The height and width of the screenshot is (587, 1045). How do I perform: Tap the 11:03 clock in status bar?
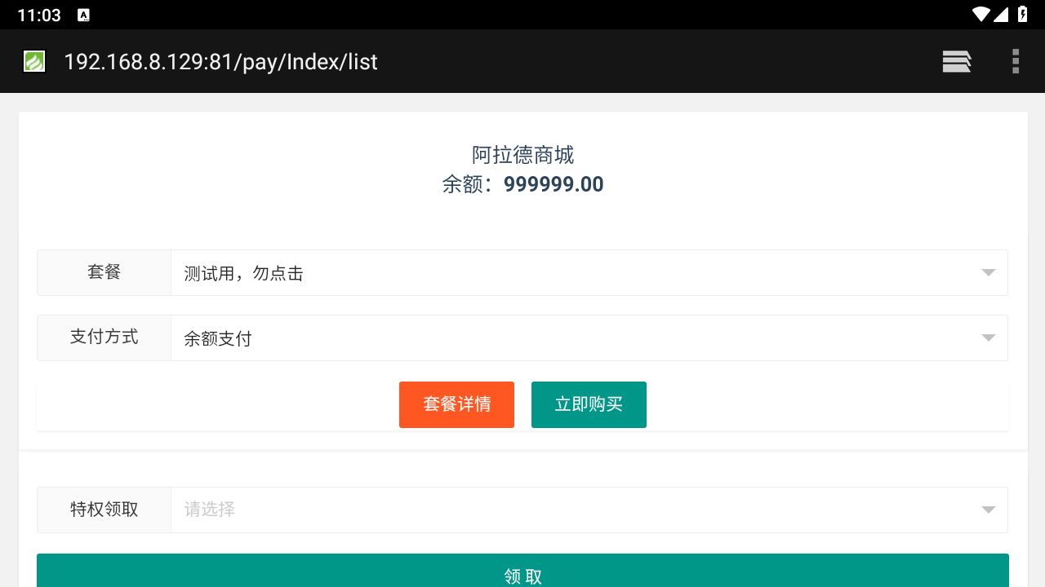pyautogui.click(x=39, y=15)
